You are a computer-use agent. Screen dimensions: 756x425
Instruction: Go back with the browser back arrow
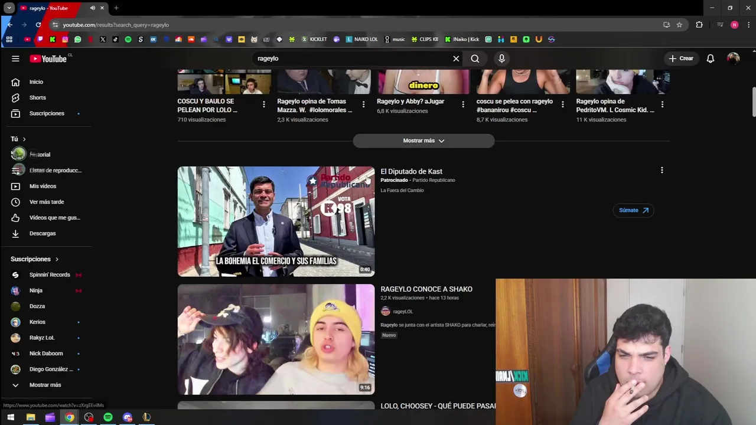(10, 25)
